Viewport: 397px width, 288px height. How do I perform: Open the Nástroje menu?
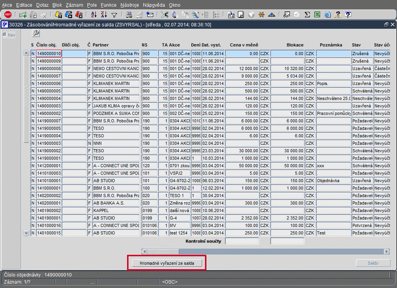pos(130,5)
